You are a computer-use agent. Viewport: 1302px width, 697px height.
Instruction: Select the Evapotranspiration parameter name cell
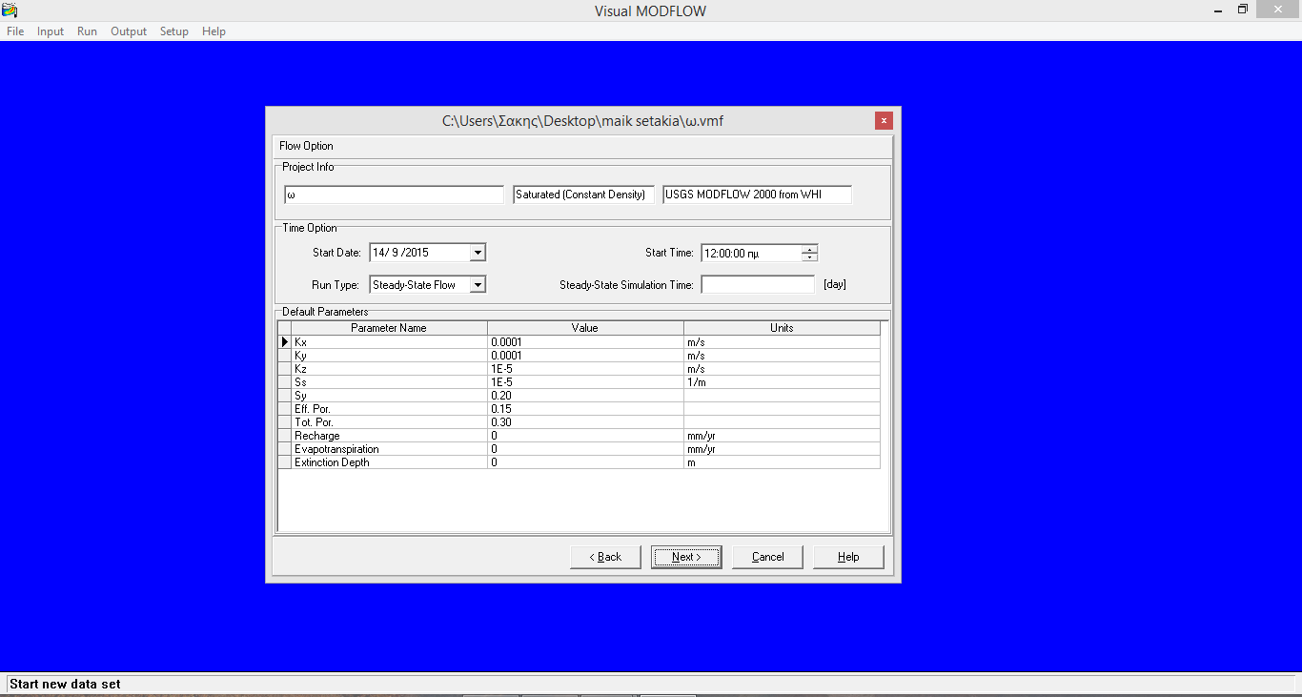click(x=389, y=448)
